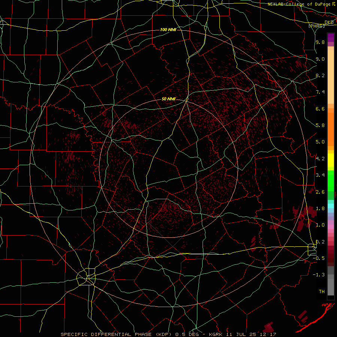Click the pink segment of the color bar

331,227
